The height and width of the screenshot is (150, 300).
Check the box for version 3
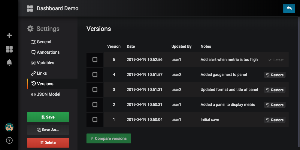click(x=95, y=89)
